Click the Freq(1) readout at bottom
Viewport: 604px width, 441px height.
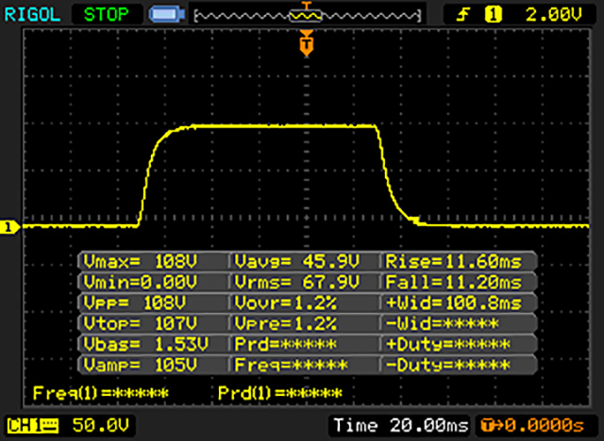(x=100, y=392)
